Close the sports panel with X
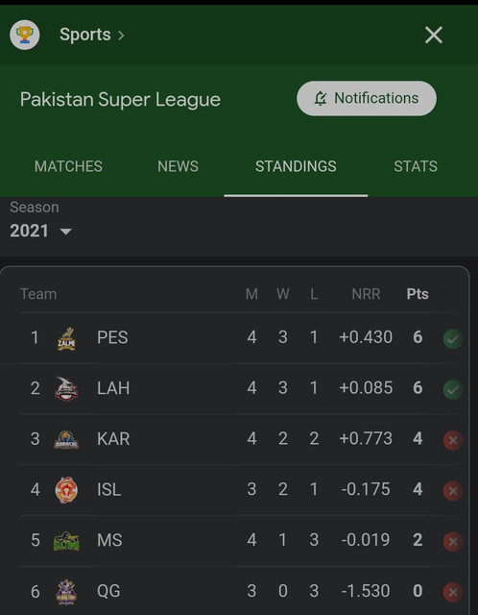The width and height of the screenshot is (478, 615). tap(434, 35)
